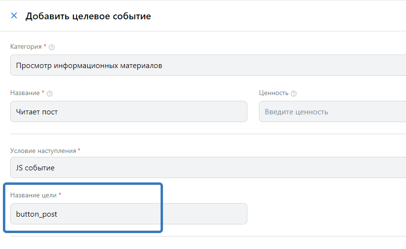The width and height of the screenshot is (406, 249).
Task: Click the Введите ценность input field
Action: point(332,111)
